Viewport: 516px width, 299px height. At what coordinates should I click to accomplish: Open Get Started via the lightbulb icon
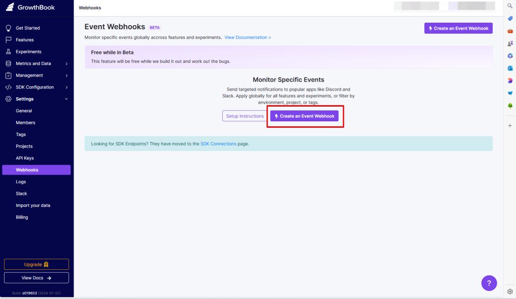click(x=8, y=28)
